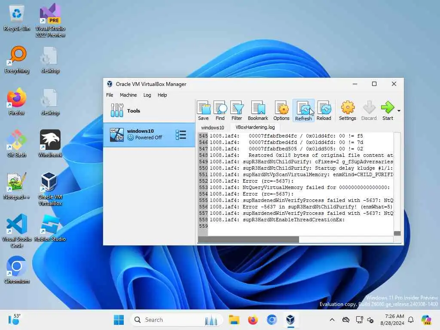Click the Save log toolbar icon
Image resolution: width=440 pixels, height=330 pixels.
pos(203,110)
